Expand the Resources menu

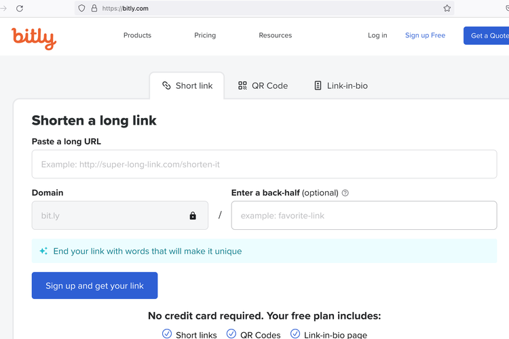[275, 35]
